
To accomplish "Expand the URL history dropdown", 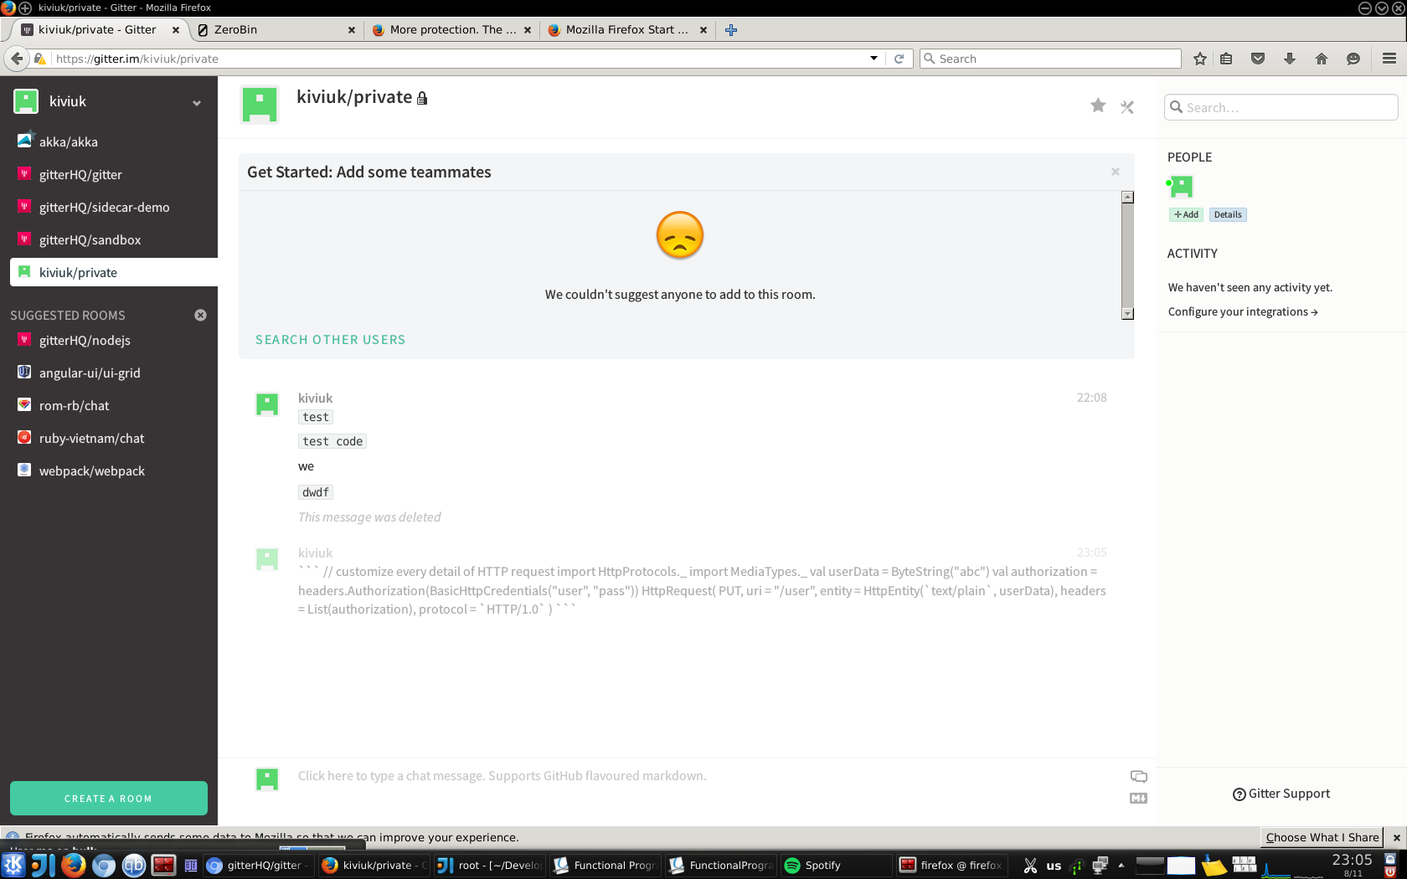I will tap(874, 59).
